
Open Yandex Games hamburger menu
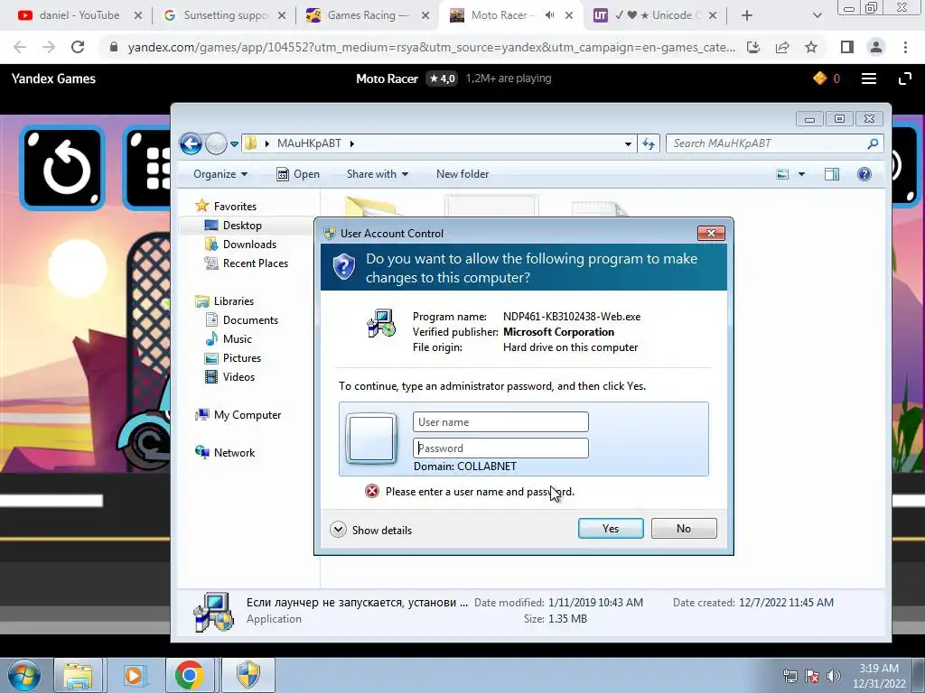click(x=869, y=79)
